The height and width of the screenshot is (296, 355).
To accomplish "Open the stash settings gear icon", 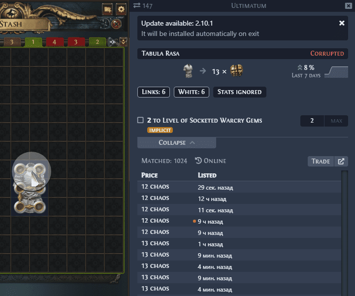I will coord(121,9).
